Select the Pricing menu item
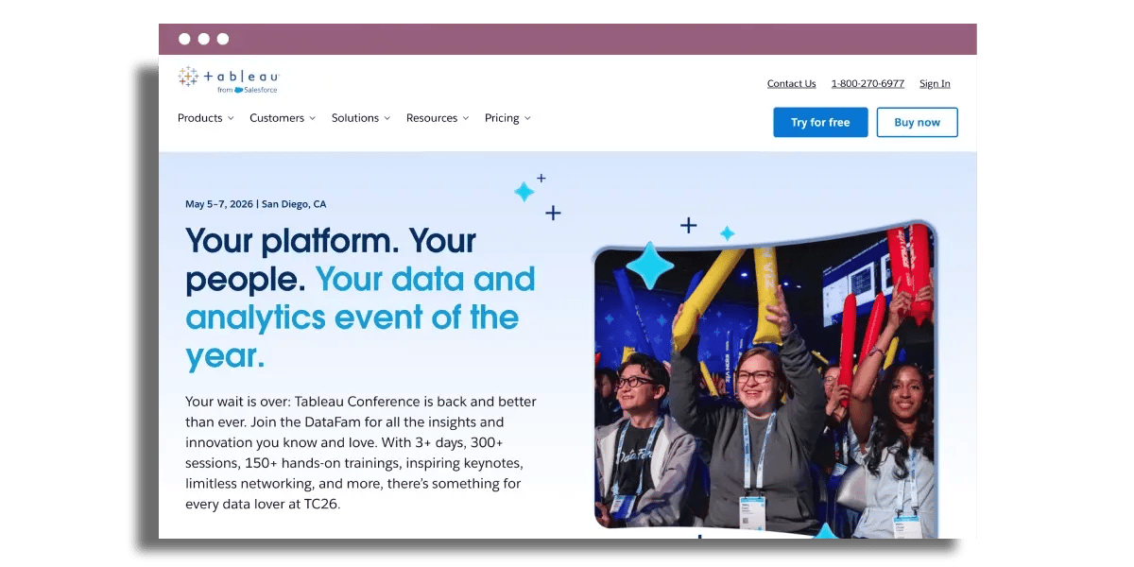Image resolution: width=1134 pixels, height=567 pixels. [501, 118]
